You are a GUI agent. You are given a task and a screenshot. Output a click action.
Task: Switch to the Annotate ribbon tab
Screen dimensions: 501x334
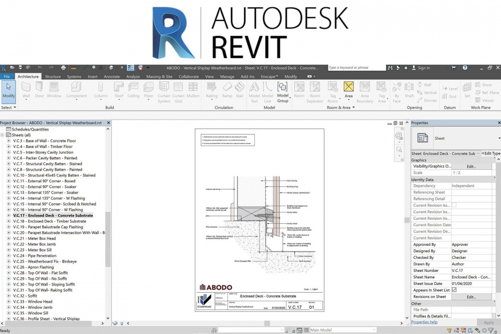(x=111, y=76)
